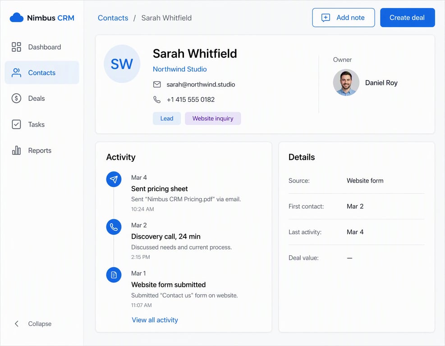
Task: Click the owner name Daniel Roy
Action: point(381,83)
